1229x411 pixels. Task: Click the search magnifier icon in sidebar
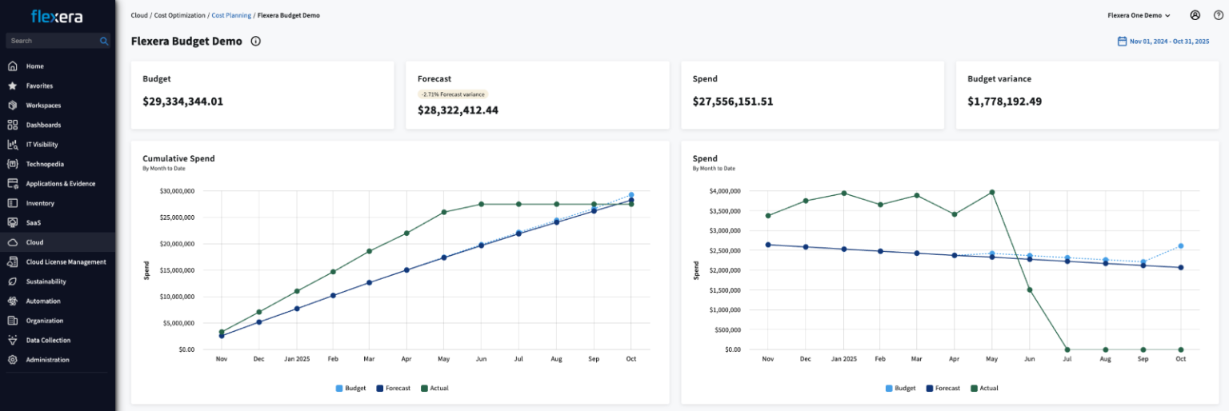[x=104, y=41]
